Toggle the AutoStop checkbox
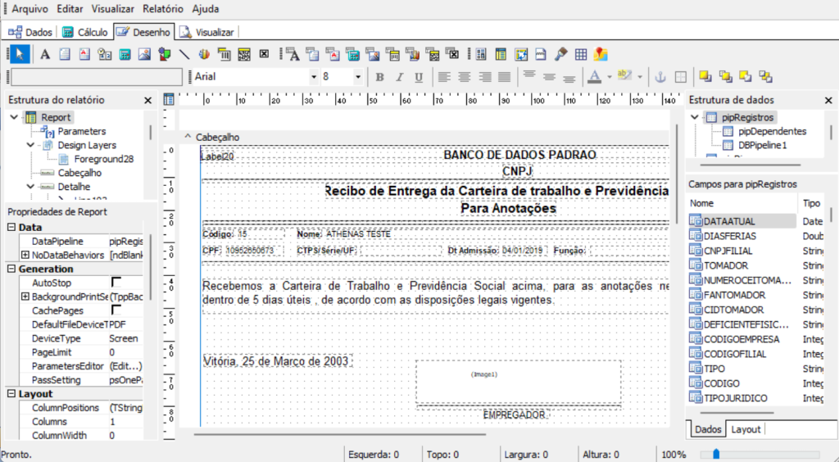Viewport: 839px width, 462px height. click(x=116, y=282)
